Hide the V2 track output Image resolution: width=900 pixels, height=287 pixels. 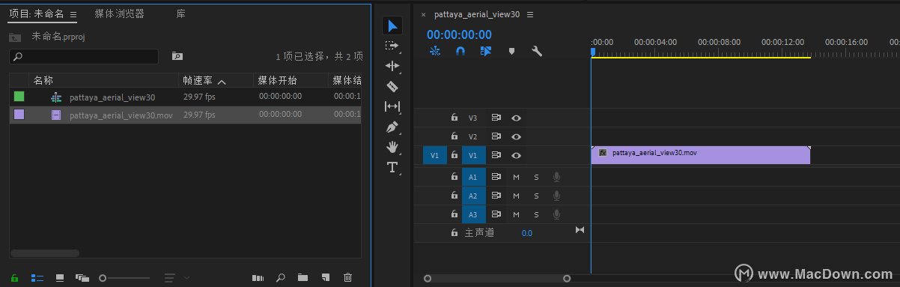(516, 136)
